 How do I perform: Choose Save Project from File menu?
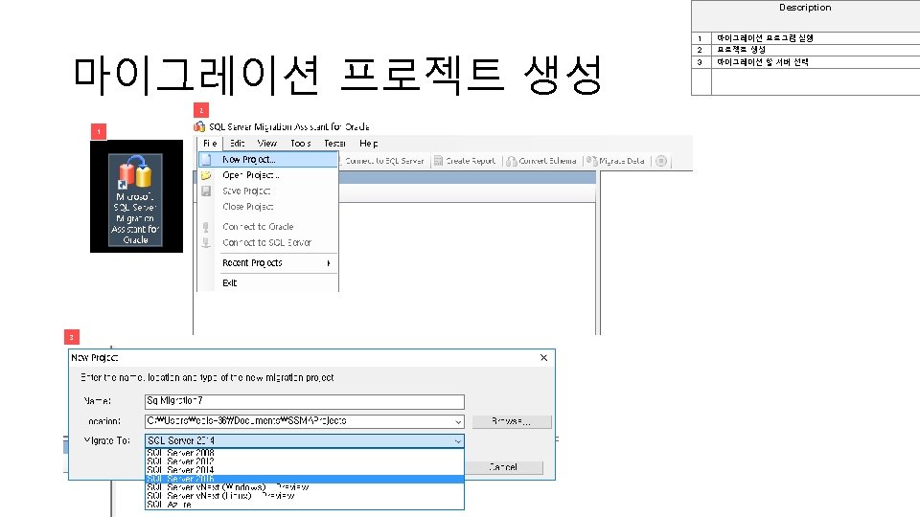[268, 191]
